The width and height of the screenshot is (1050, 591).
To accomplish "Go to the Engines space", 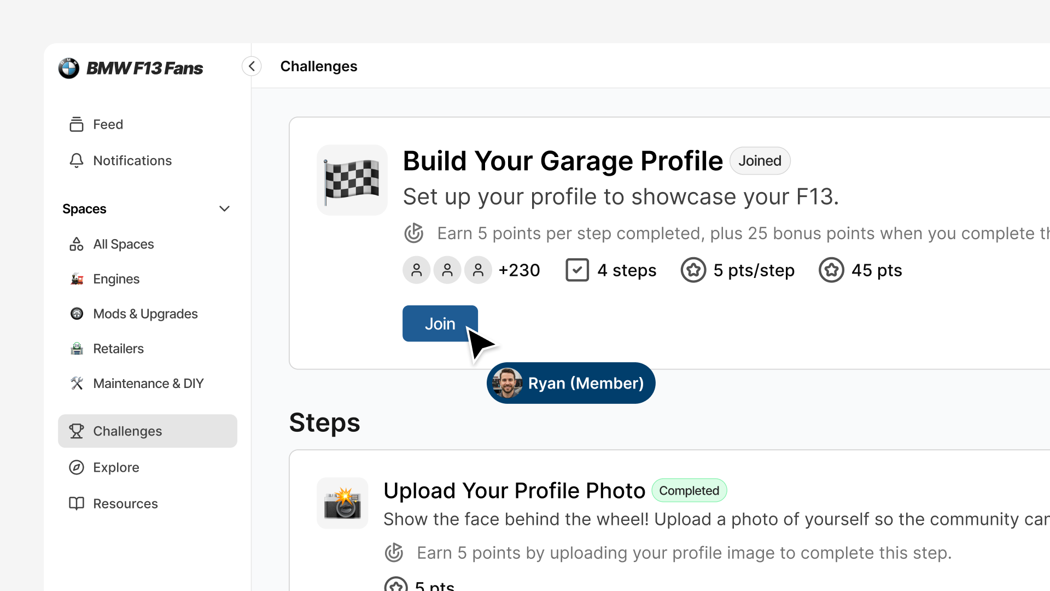I will tap(116, 279).
